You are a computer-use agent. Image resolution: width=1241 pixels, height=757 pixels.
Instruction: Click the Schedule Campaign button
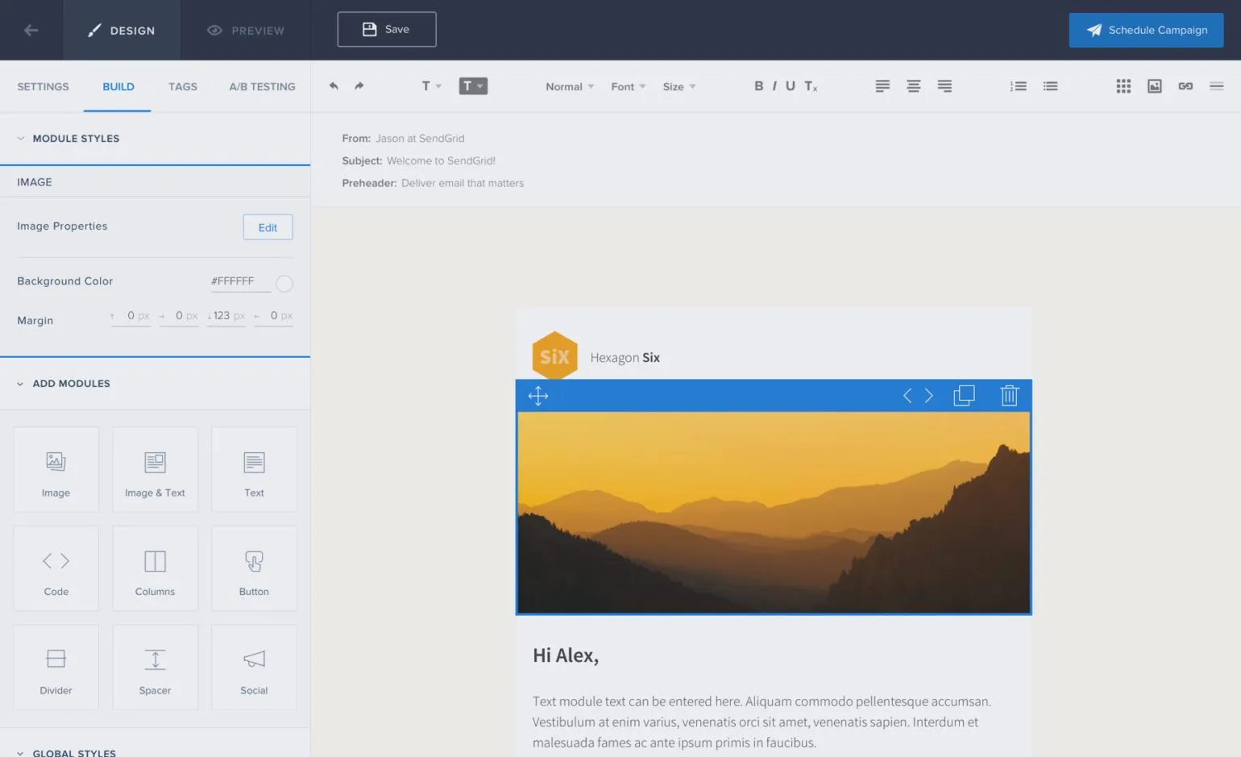[x=1146, y=30]
